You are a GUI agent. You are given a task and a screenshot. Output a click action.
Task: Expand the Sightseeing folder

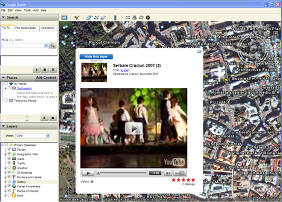(5, 88)
